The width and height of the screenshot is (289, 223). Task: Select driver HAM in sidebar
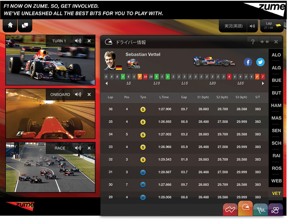[276, 105]
